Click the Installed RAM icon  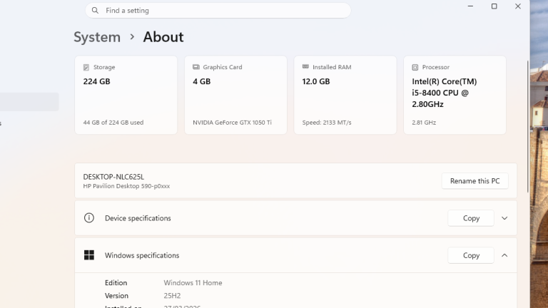(306, 67)
